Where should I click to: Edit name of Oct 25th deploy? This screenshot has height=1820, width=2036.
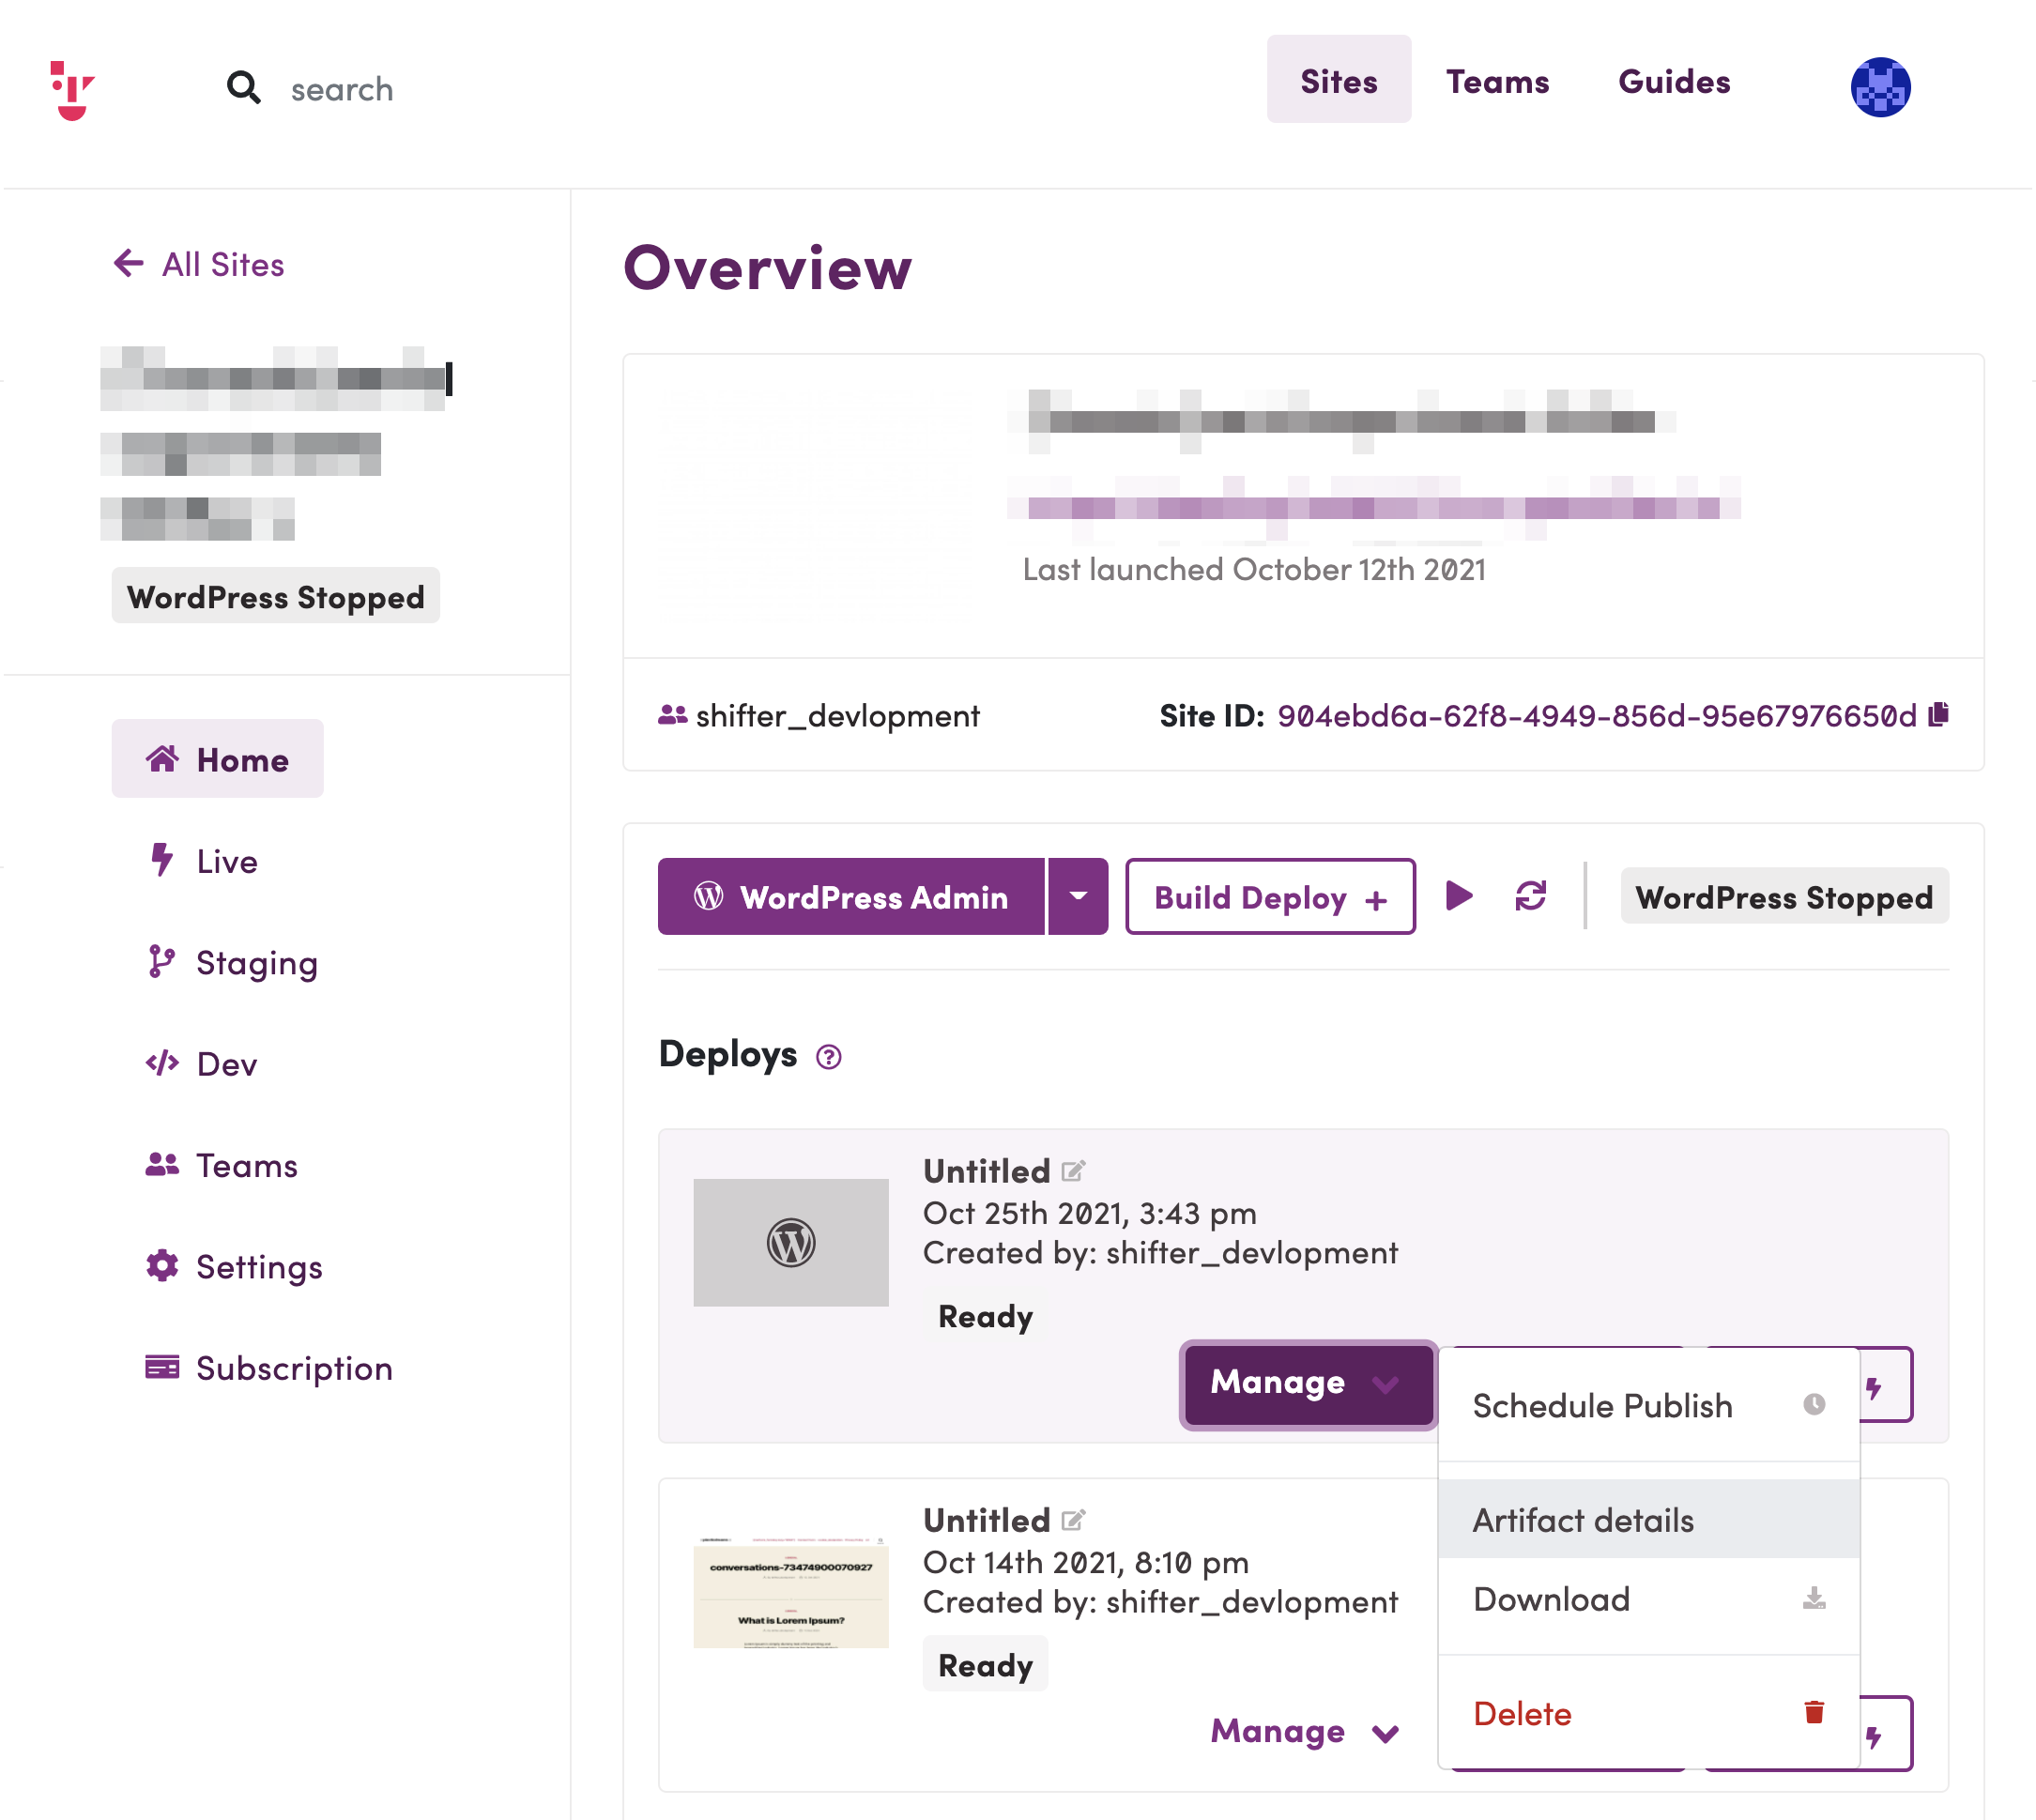pos(1073,1171)
